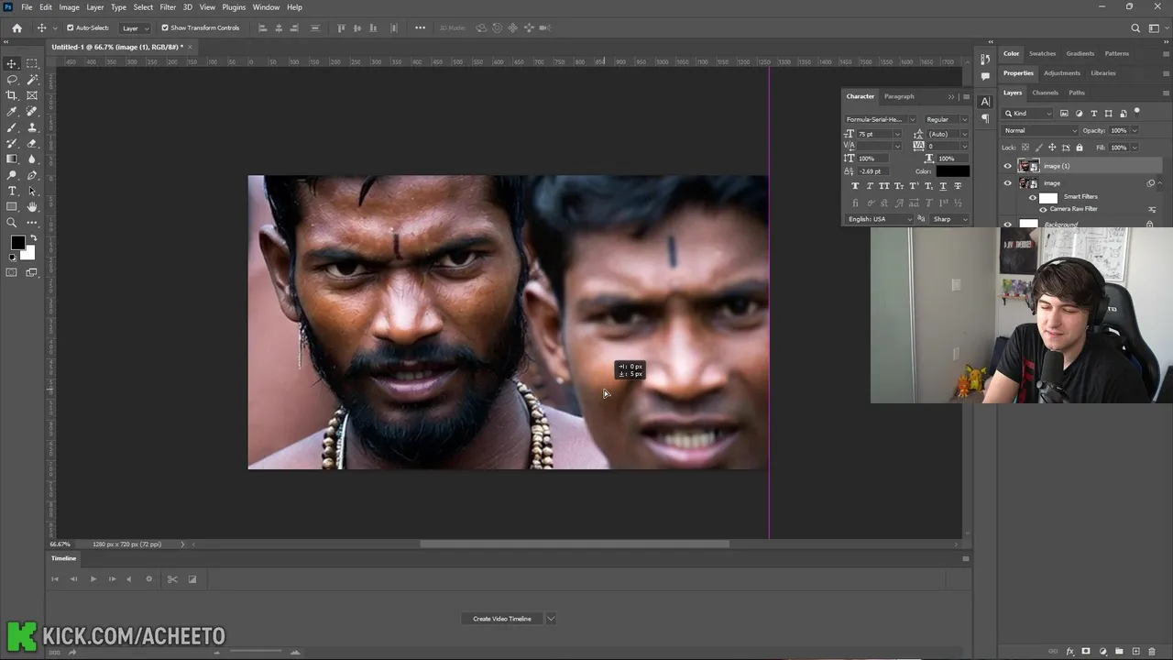Toggle Camera Raw Filter visibility
Screen dimensions: 1173x660
point(1043,209)
